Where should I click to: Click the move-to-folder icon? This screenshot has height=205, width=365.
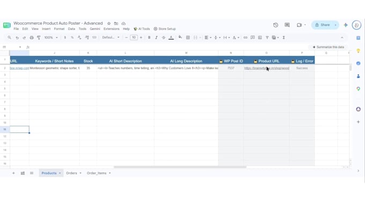[x=116, y=24]
